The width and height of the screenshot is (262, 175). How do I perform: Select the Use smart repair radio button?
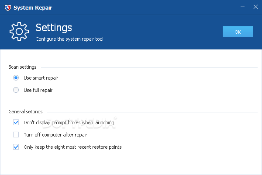[x=16, y=78]
